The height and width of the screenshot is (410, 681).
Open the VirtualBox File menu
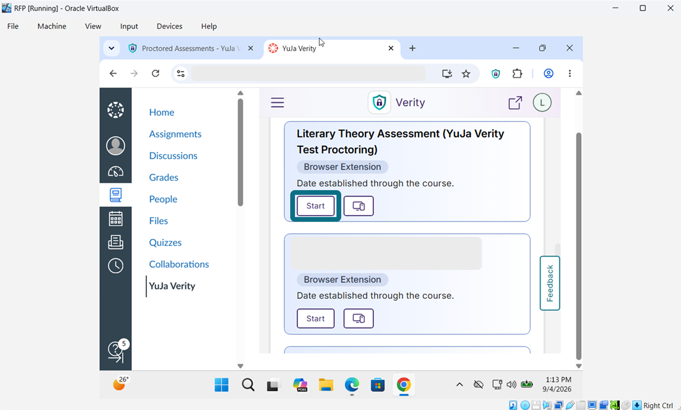tap(13, 26)
